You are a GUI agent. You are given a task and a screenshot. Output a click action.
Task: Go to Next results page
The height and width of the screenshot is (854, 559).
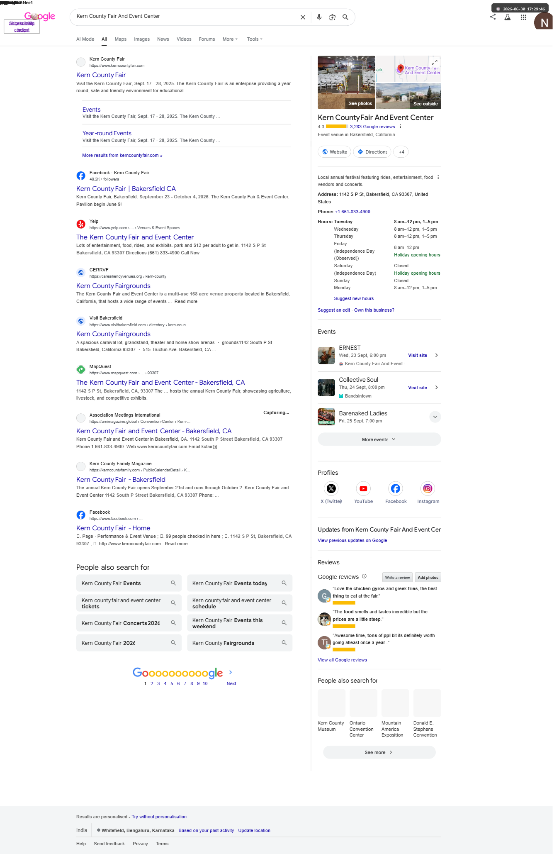pyautogui.click(x=231, y=683)
